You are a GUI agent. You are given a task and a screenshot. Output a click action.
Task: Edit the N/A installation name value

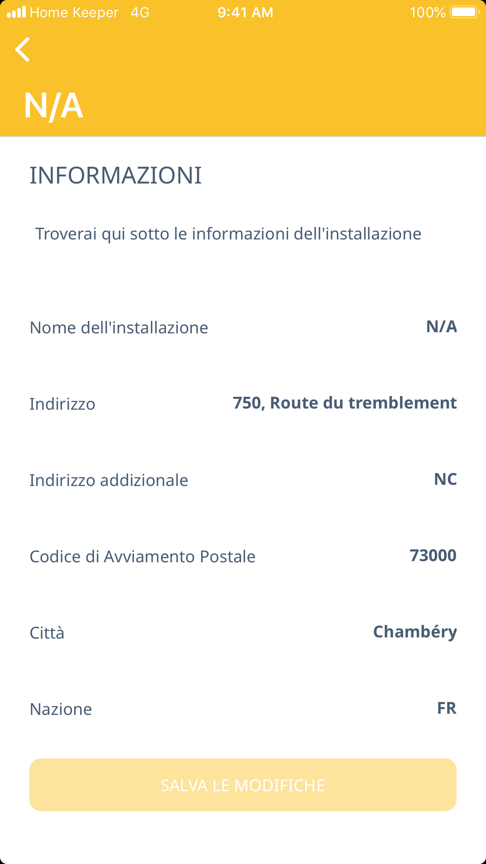441,327
